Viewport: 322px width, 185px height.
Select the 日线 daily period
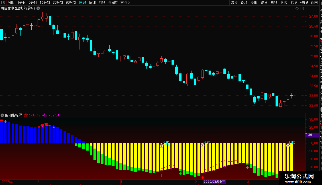pyautogui.click(x=83, y=3)
